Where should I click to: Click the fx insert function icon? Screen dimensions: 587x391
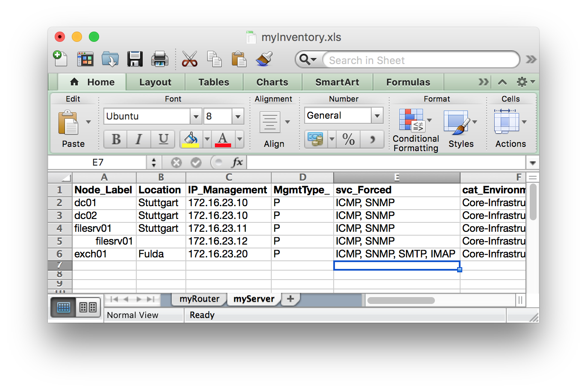coord(237,162)
